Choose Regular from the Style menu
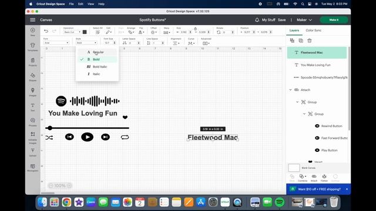Image resolution: width=376 pixels, height=211 pixels. pos(97,52)
